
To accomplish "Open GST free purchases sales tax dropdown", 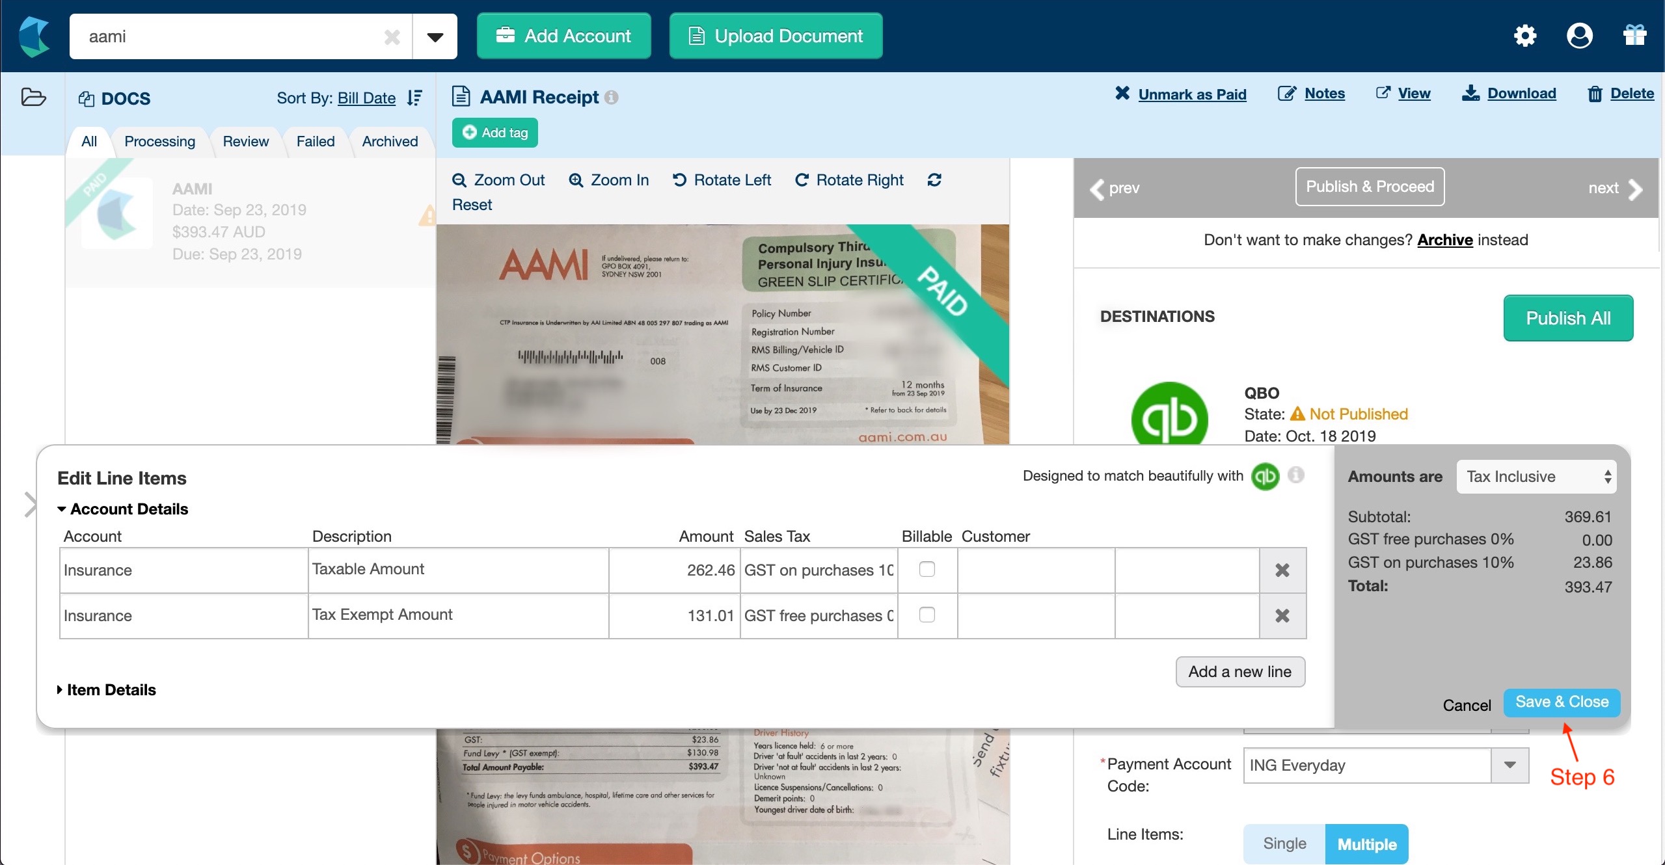I will coord(819,616).
